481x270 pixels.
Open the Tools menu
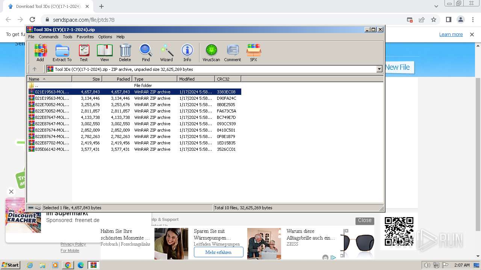[68, 37]
